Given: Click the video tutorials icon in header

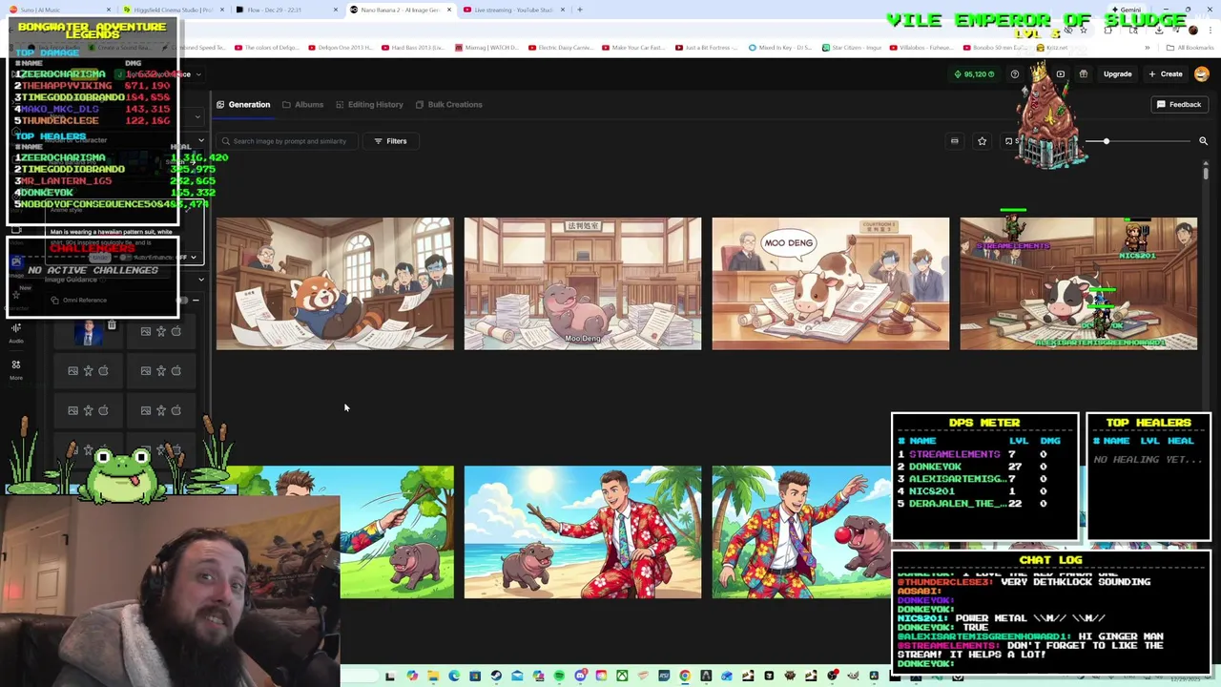Looking at the screenshot, I should (x=1061, y=74).
